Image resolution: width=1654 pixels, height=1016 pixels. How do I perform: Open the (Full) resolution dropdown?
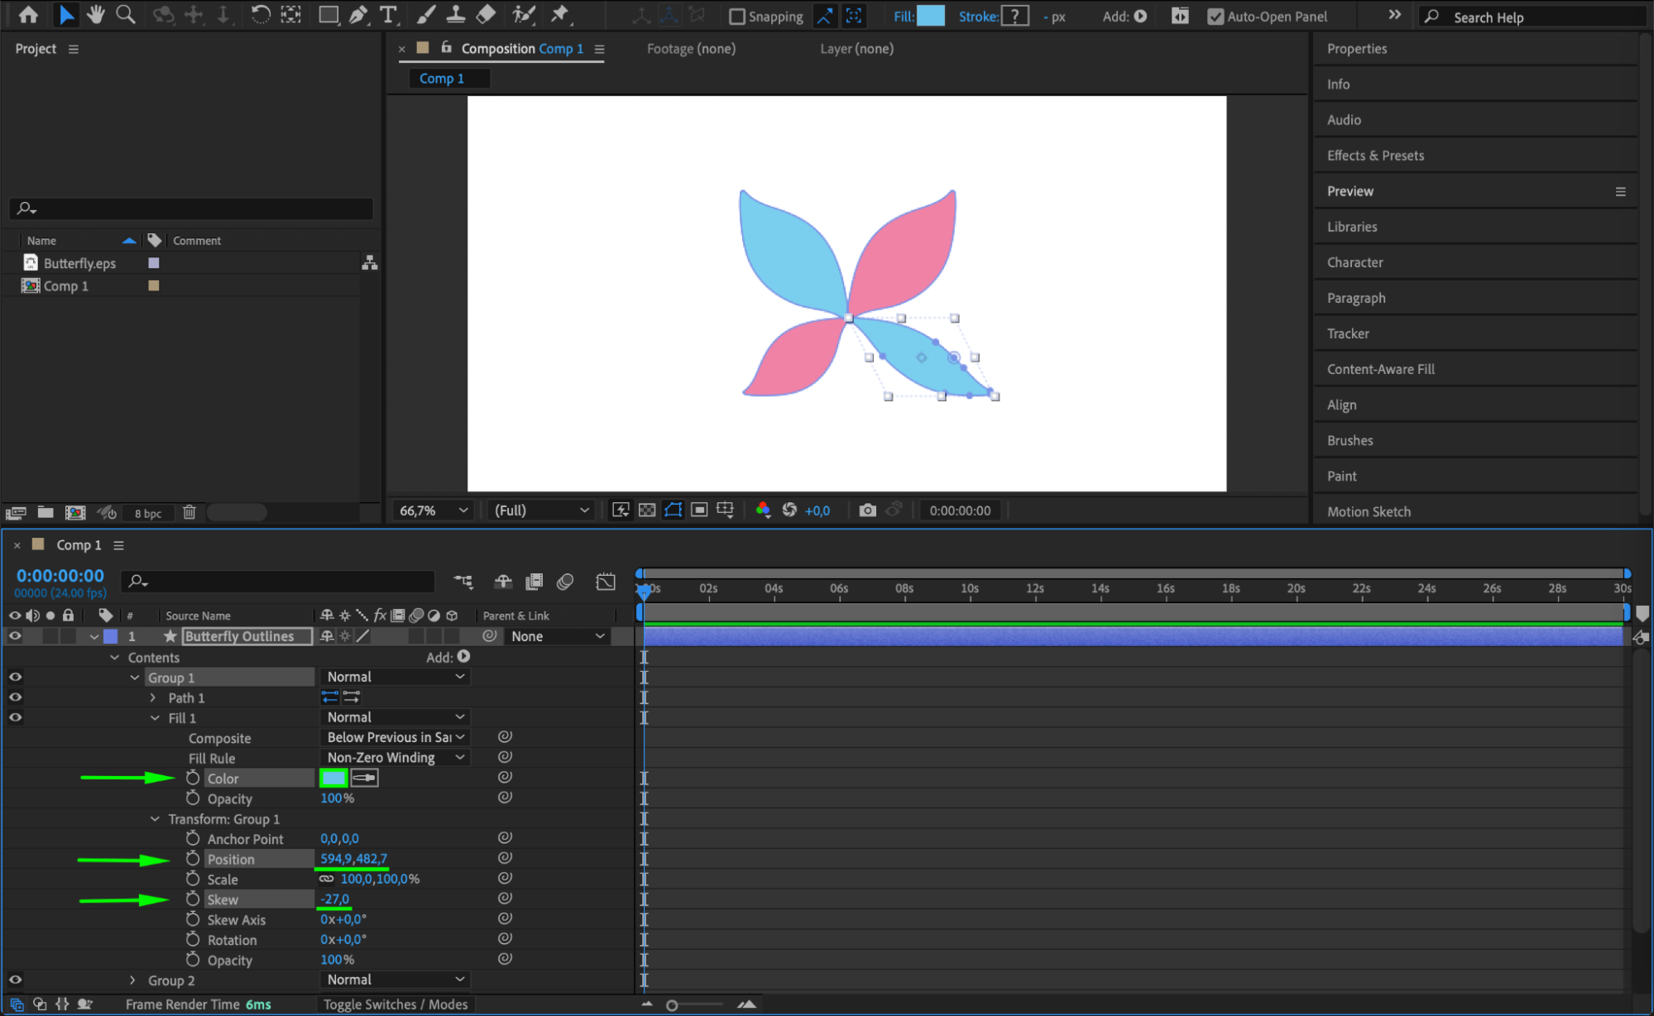pyautogui.click(x=541, y=510)
